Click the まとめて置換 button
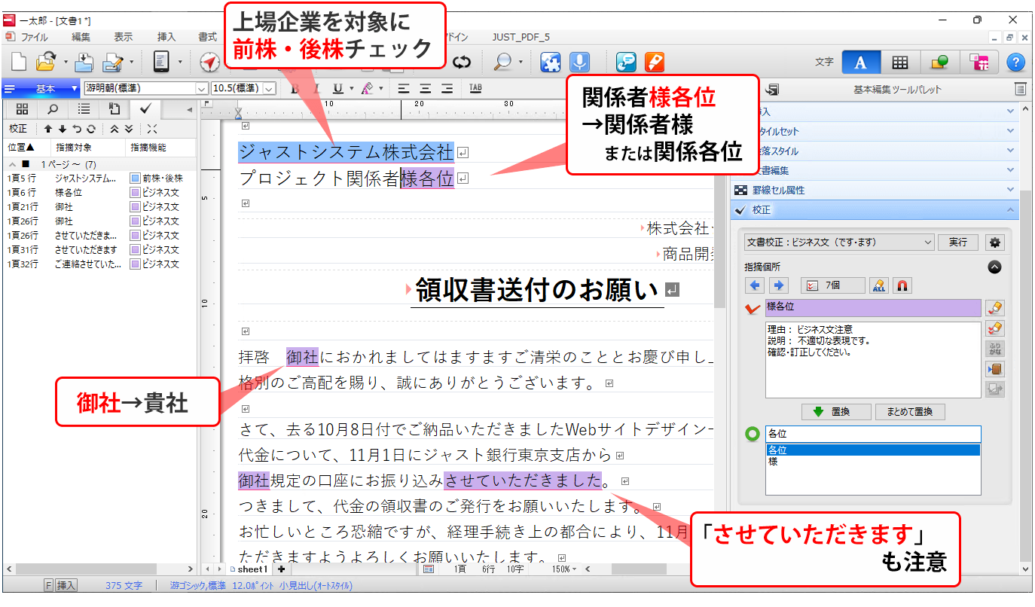The height and width of the screenshot is (607, 1035). [910, 412]
